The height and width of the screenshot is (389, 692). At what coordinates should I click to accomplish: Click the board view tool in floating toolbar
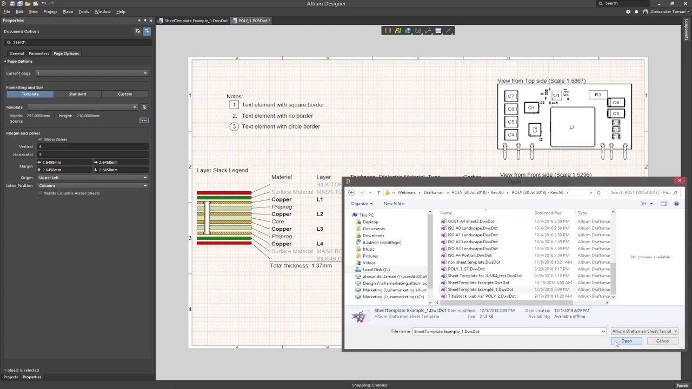point(388,31)
